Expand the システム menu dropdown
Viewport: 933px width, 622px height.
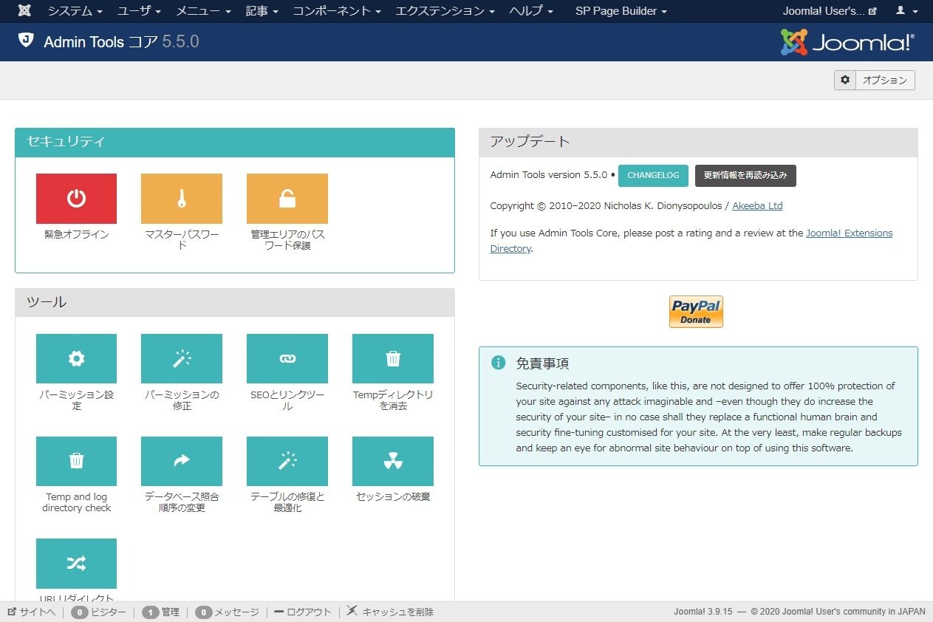point(75,11)
